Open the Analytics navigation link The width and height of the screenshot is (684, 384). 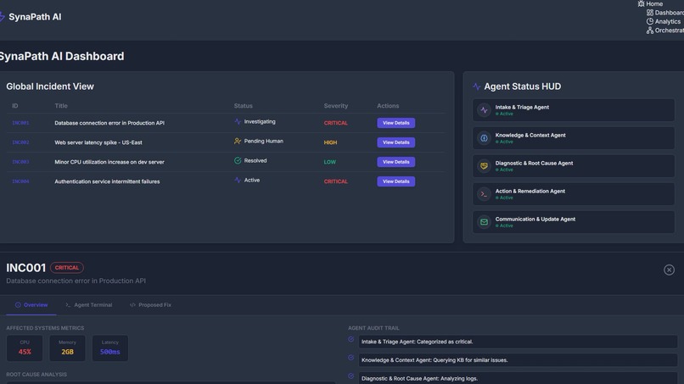coord(664,21)
